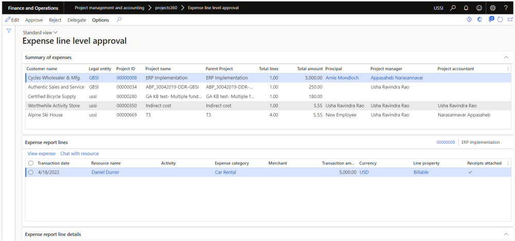The width and height of the screenshot is (515, 241).
Task: Open the filter pane funnel icon
Action: pyautogui.click(x=9, y=31)
